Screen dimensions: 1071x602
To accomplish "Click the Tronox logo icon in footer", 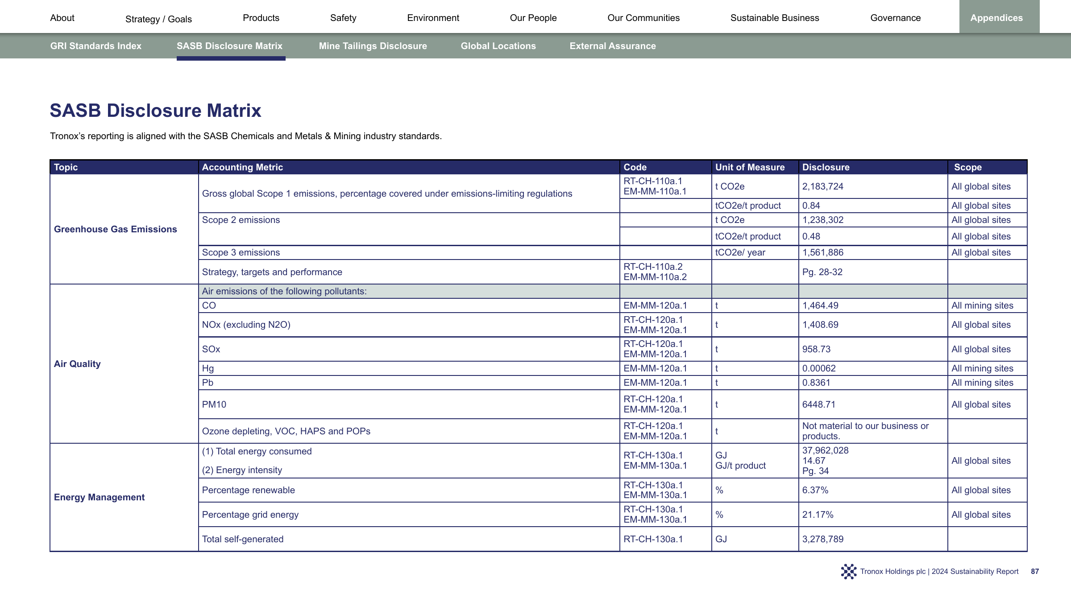I will [849, 571].
